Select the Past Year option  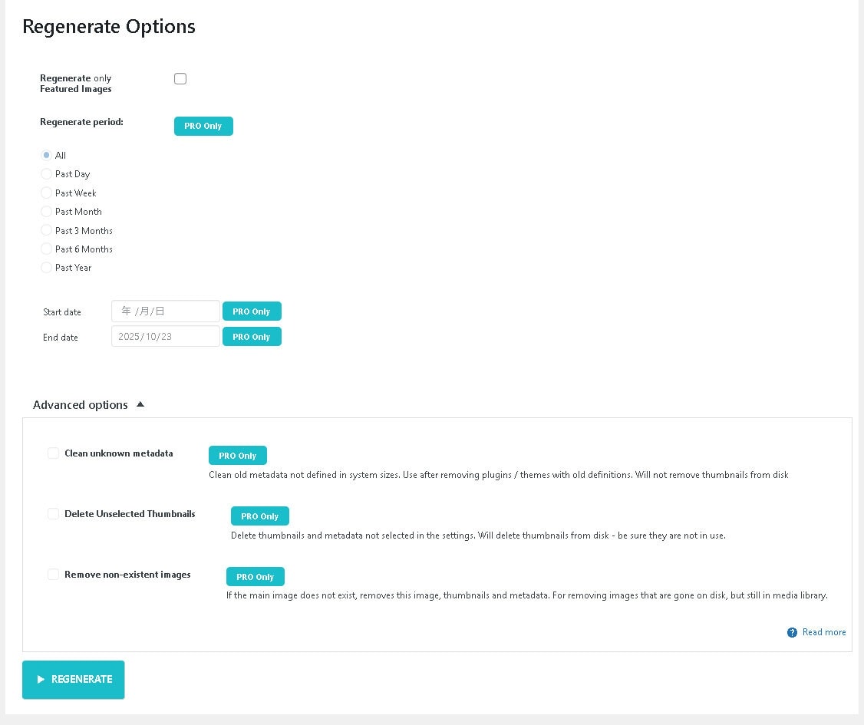pos(46,268)
